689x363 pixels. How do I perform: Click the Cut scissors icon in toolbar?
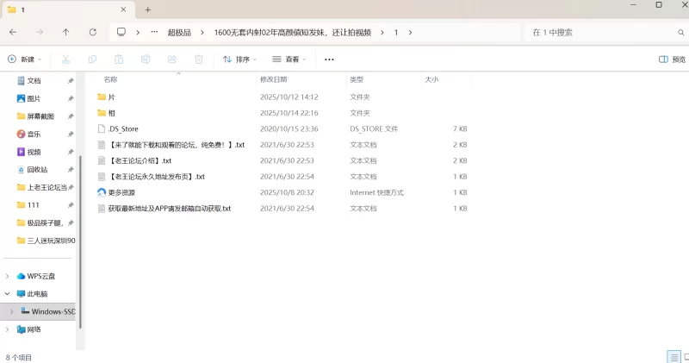pos(65,59)
